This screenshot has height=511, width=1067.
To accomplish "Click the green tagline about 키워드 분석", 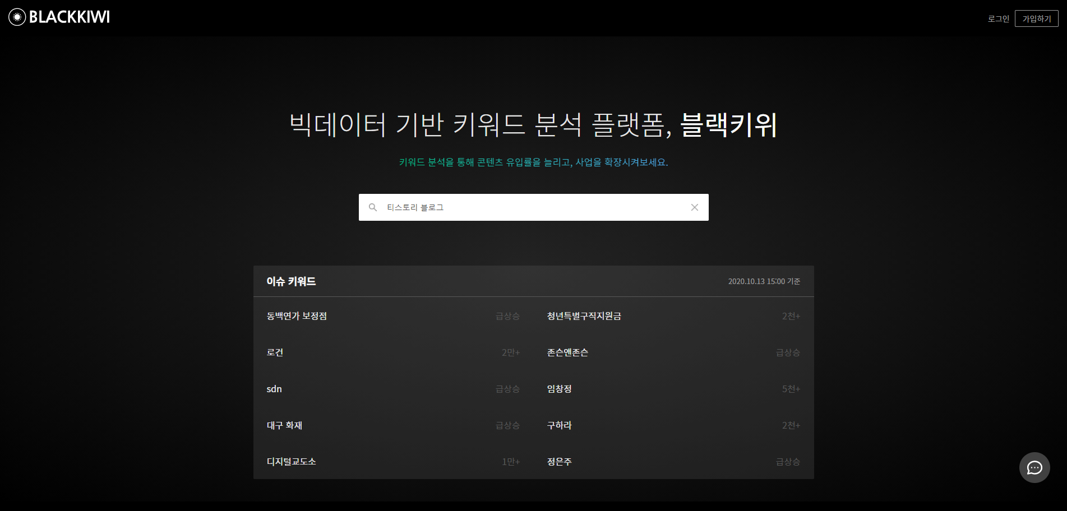I will 533,162.
